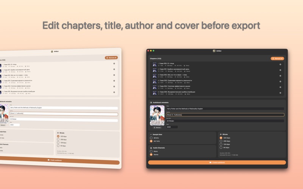
Task: Click the 'Duration' info text in dark window
Action: [225, 153]
